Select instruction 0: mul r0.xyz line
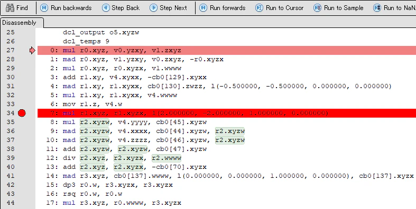This screenshot has height=209, width=416. 227,50
